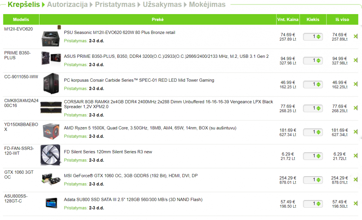Adjust quantity arrows for MSI GeForce GTX 1060
This screenshot has width=362, height=220.
[x=319, y=180]
